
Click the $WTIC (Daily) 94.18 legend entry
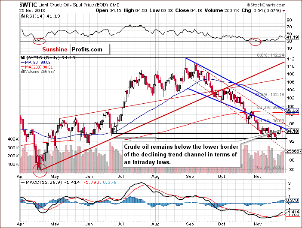pos(50,57)
